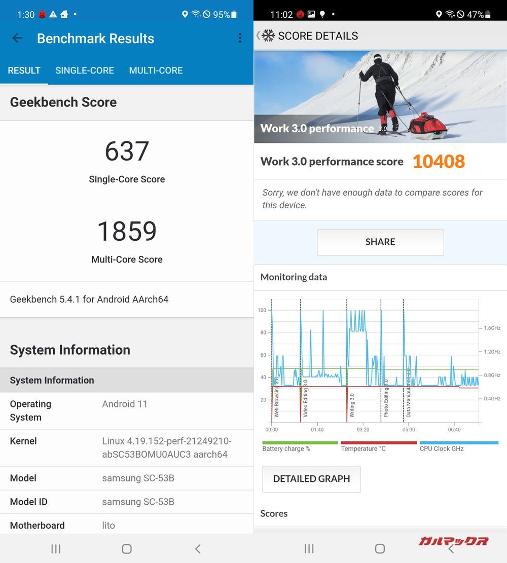This screenshot has width=507, height=563.
Task: Tap the Work 3.0 performance banner image
Action: coord(380,96)
